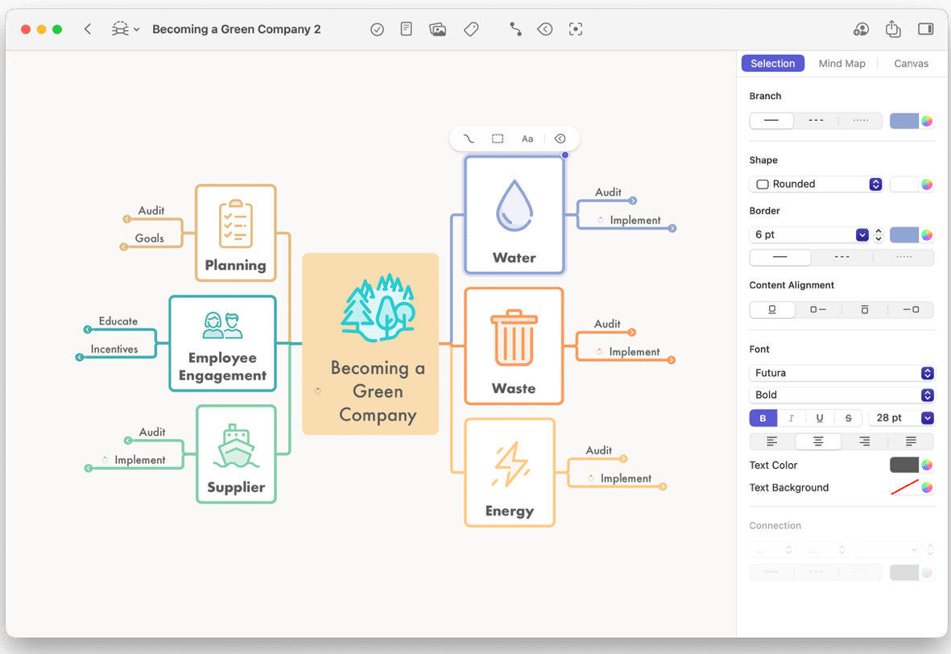Select dashed branch line style
951x654 pixels.
coord(816,121)
